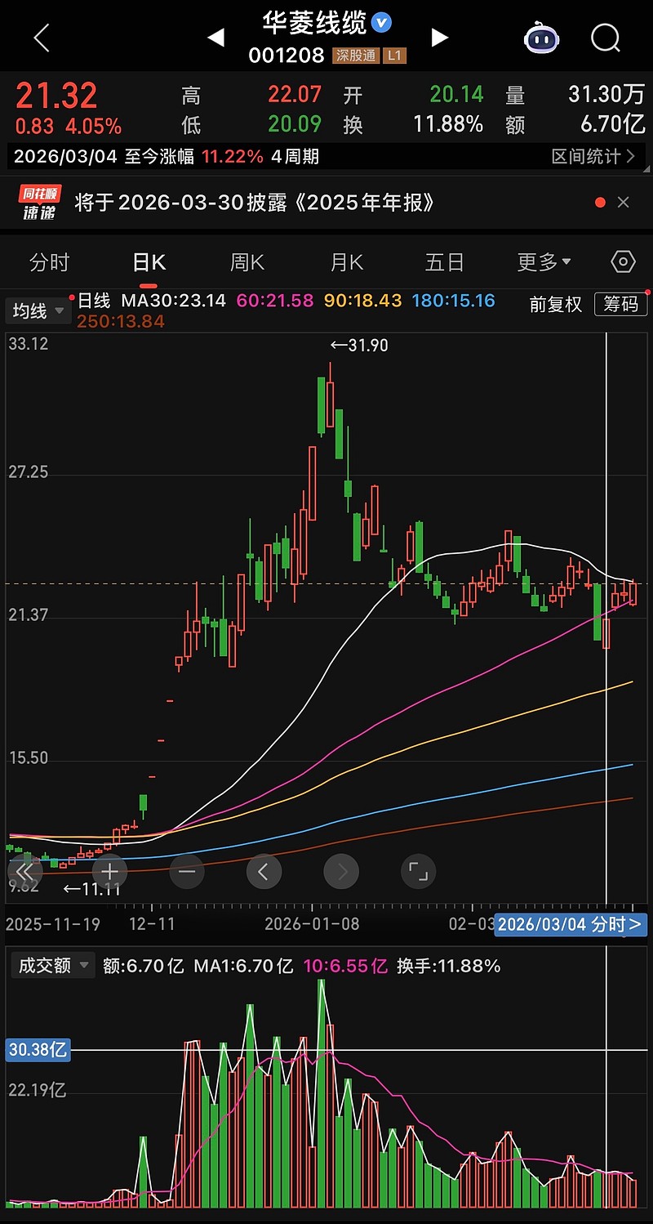Go back with the left chevron arrow
Viewport: 653px width, 1224px height.
[x=41, y=38]
